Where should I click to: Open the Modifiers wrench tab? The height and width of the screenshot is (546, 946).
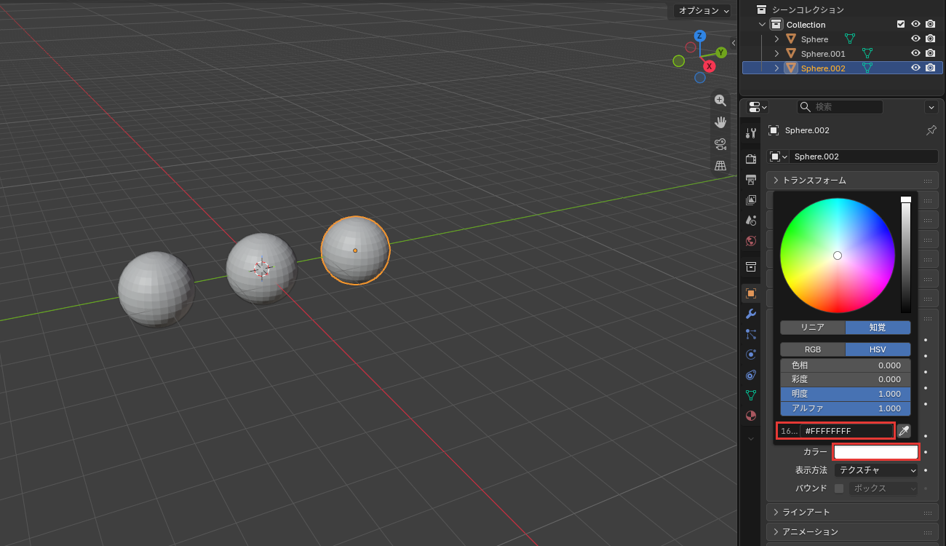click(751, 314)
